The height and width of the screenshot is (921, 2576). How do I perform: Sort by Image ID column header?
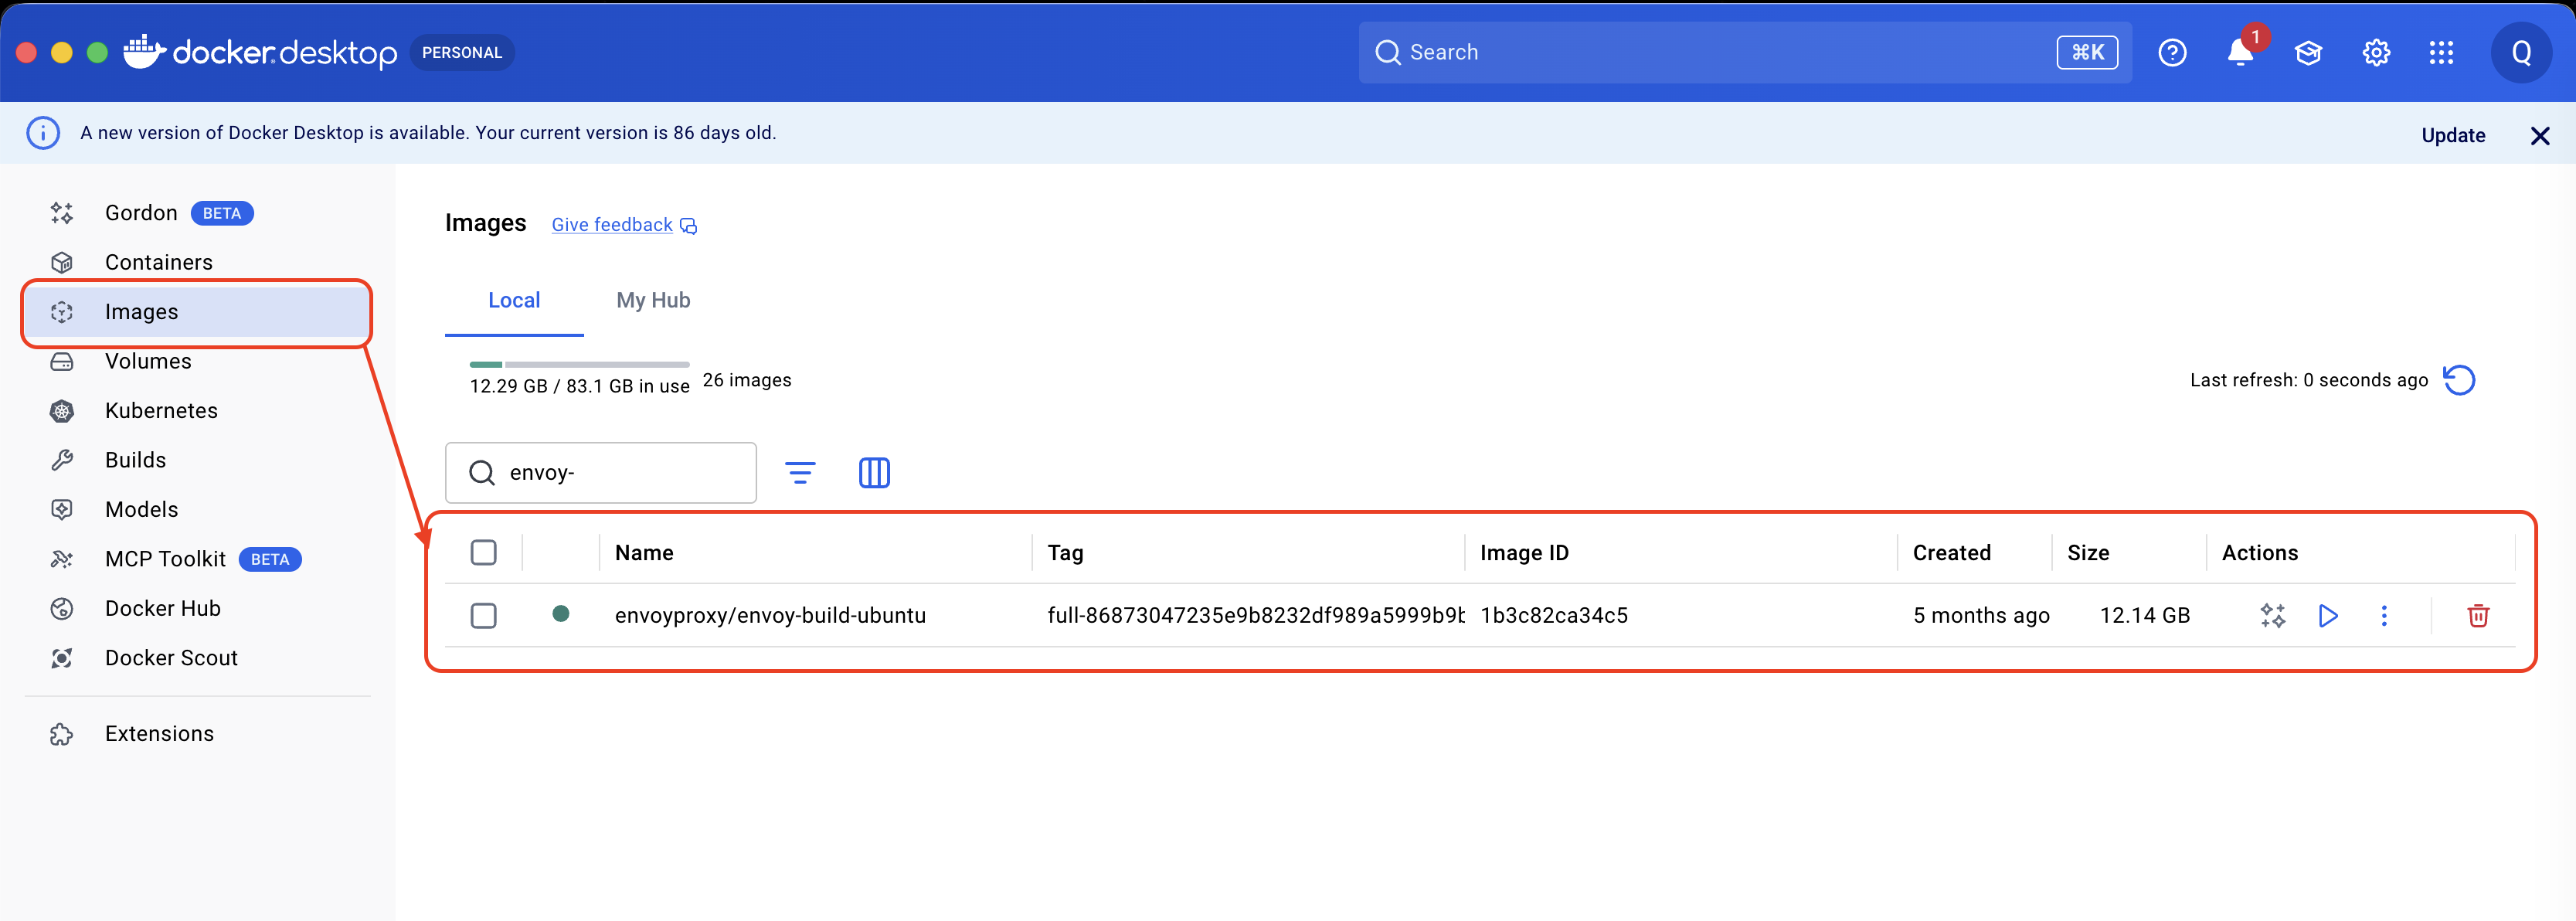(x=1524, y=553)
